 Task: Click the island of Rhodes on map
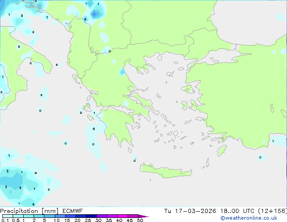click(x=222, y=150)
